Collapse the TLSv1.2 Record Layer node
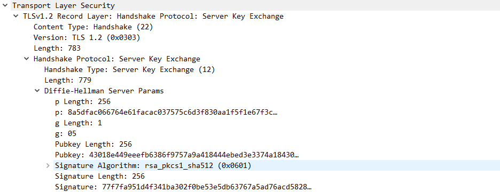Image resolution: width=500 pixels, height=192 pixels. tap(15, 16)
